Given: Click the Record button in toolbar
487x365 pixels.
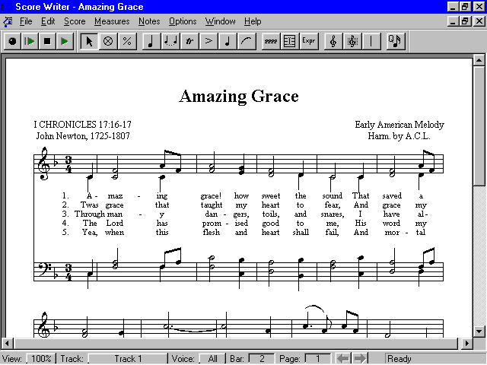Looking at the screenshot, I should (x=12, y=41).
